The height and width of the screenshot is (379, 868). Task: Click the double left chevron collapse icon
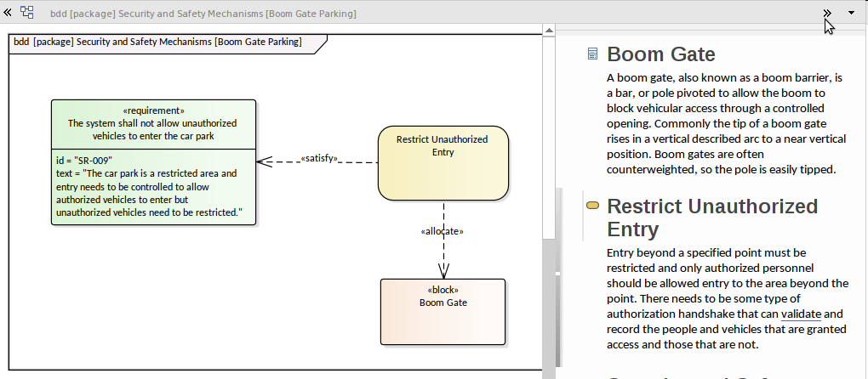coord(9,13)
